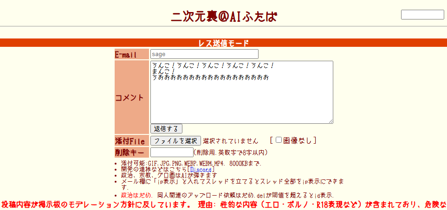Toggle the 画像なし checkbox
The width and height of the screenshot is (447, 210).
pyautogui.click(x=279, y=140)
